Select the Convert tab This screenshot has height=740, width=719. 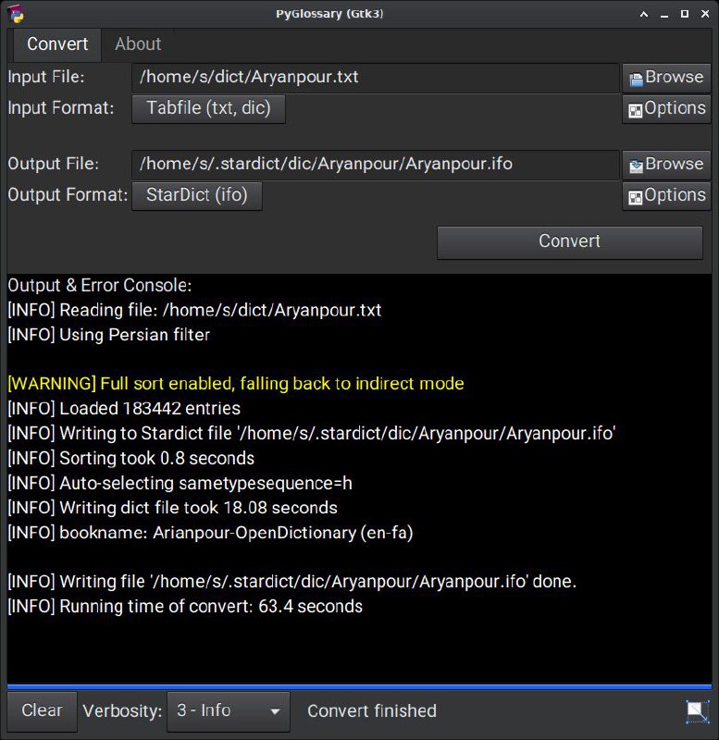57,44
